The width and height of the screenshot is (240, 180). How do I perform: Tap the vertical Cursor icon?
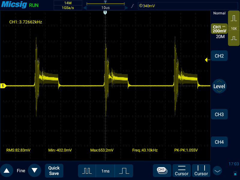coord(201,171)
